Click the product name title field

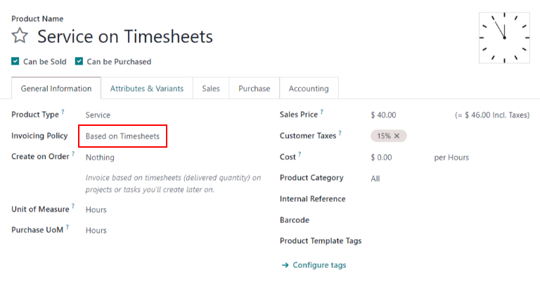point(125,36)
